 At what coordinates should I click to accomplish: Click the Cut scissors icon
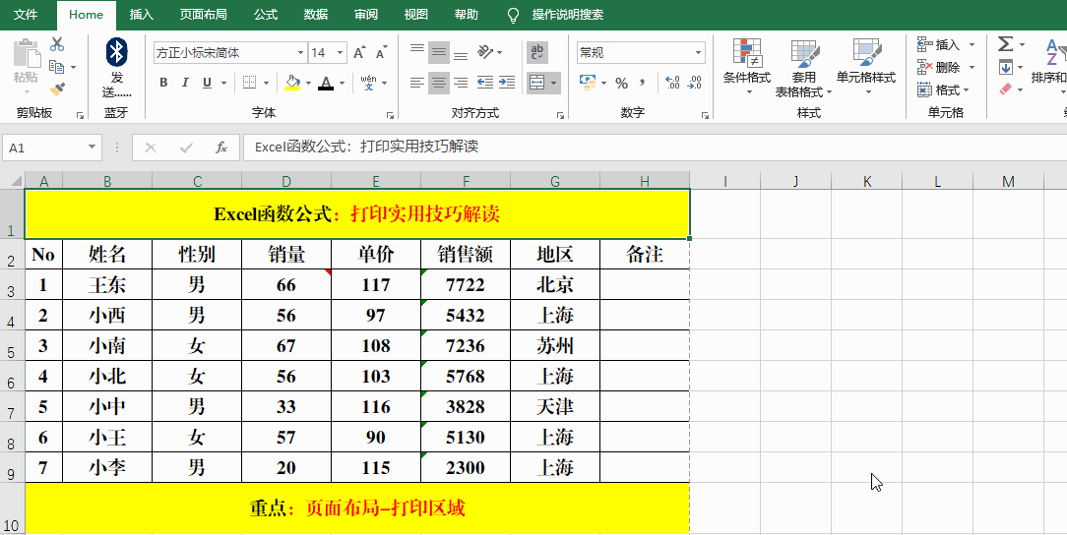(x=57, y=44)
